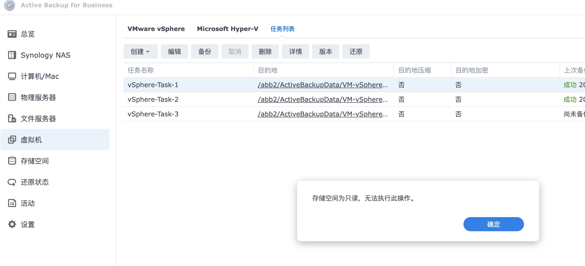Switch to Microsoft Hyper-V tab

coord(228,29)
